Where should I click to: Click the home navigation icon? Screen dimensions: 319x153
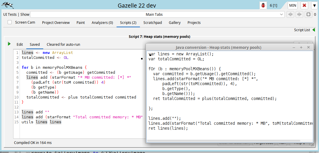(x=308, y=14)
